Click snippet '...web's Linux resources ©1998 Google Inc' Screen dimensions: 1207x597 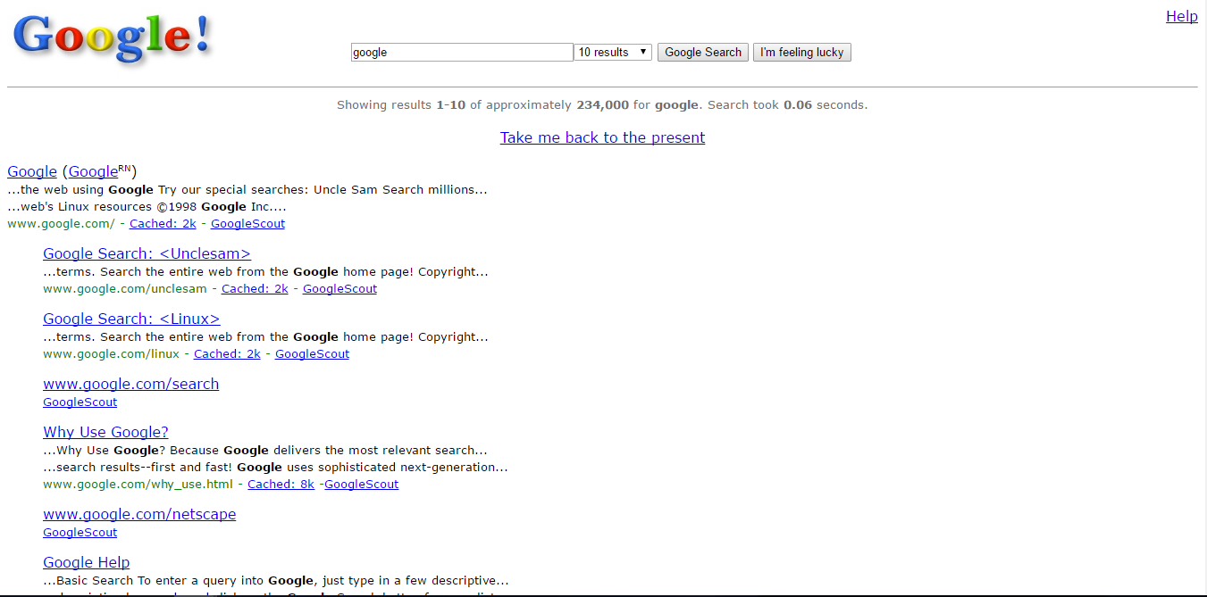[147, 207]
